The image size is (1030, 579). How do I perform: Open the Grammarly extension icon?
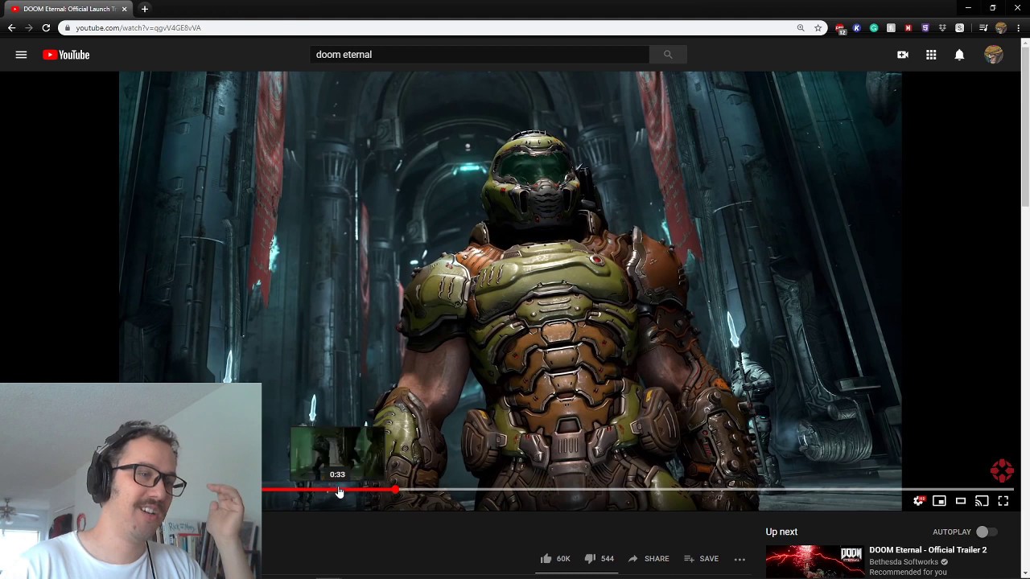[874, 27]
